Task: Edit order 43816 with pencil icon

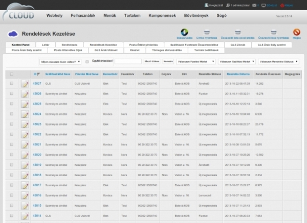Action: pos(25,195)
